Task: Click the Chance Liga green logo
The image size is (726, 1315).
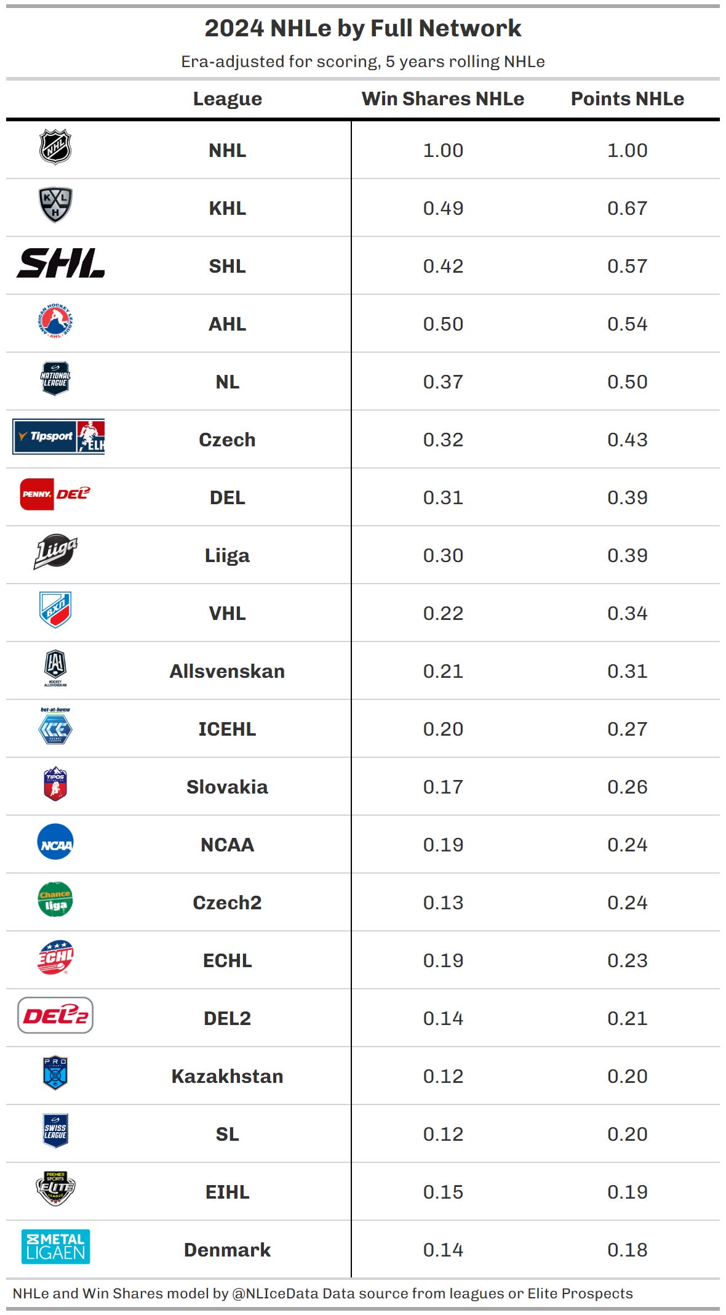Action: tap(55, 899)
